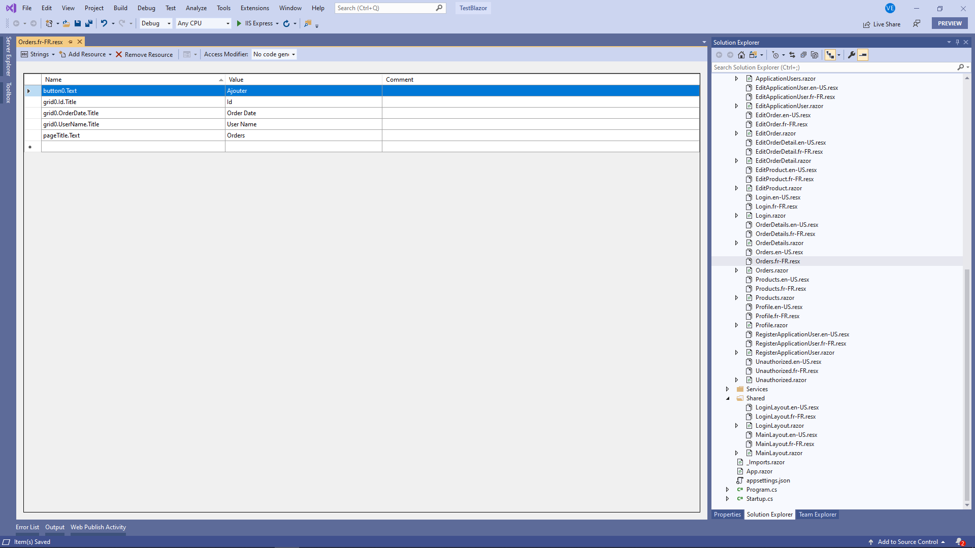Click the Find in Files icon
This screenshot has height=548, width=975.
[x=308, y=23]
